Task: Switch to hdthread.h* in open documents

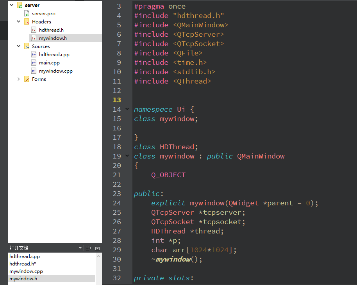Action: coord(23,264)
